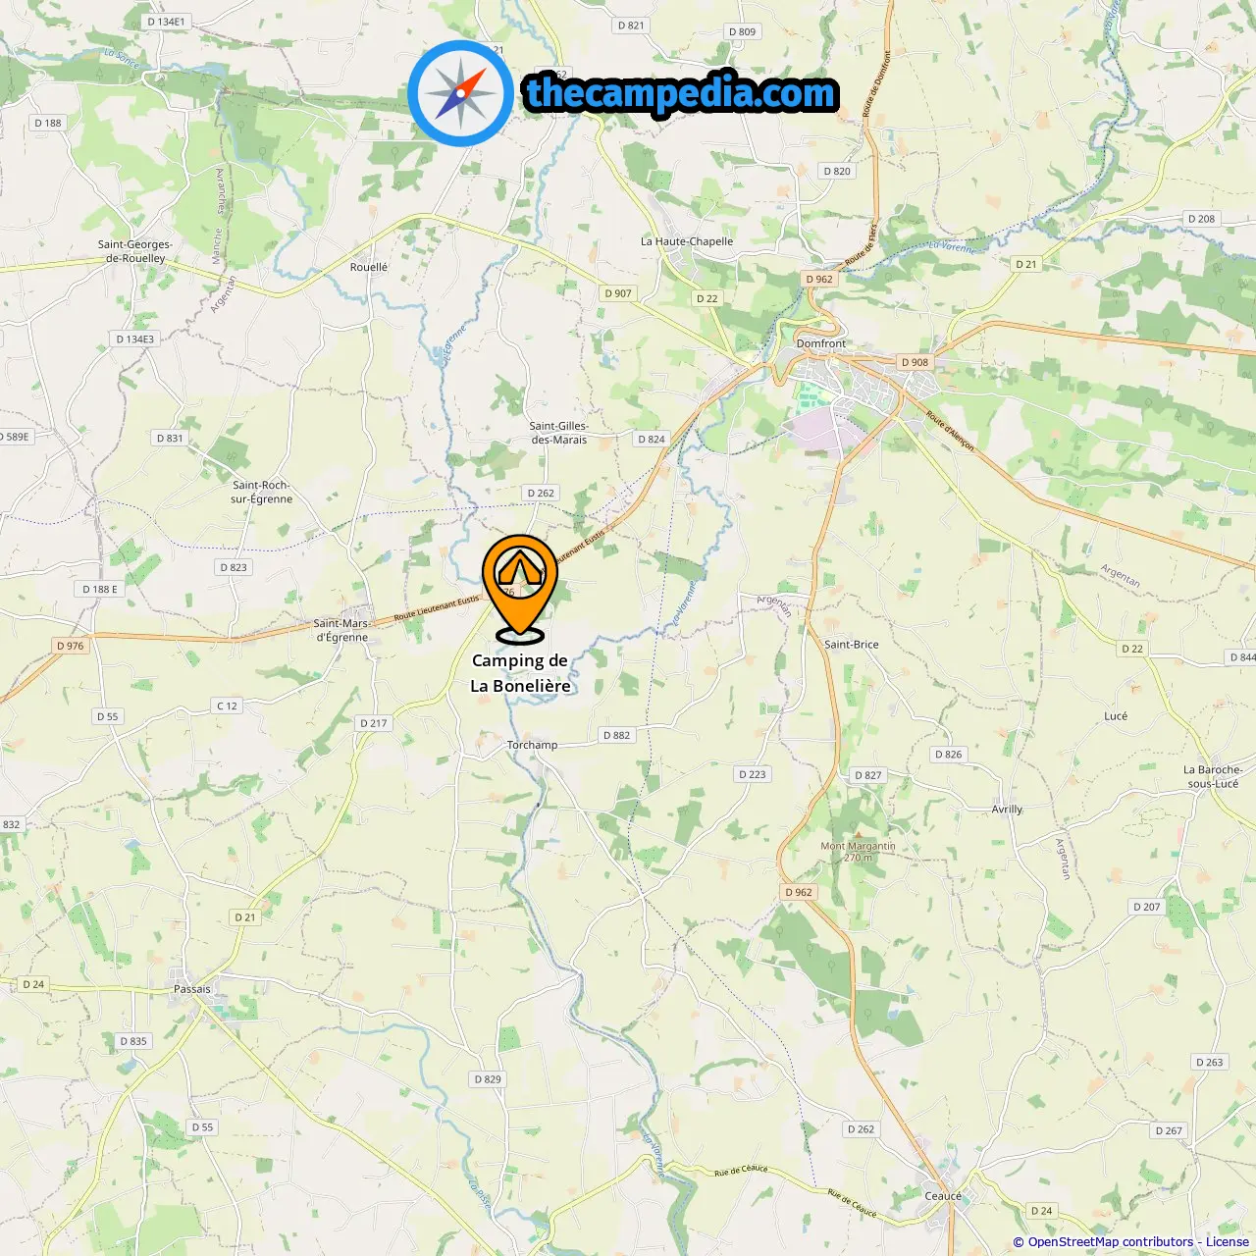Click the D 976 road shield

(x=71, y=646)
